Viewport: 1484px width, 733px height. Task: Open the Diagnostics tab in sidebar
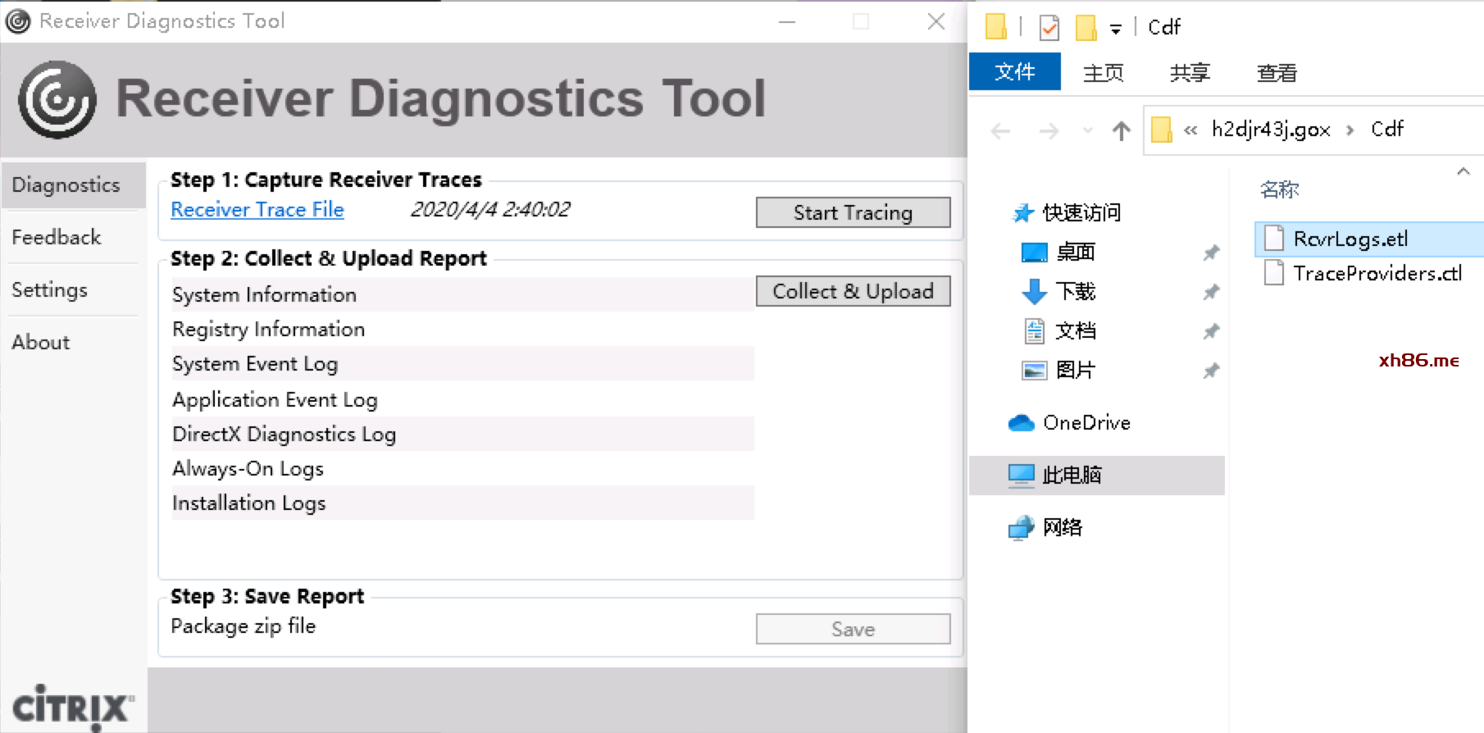[74, 185]
